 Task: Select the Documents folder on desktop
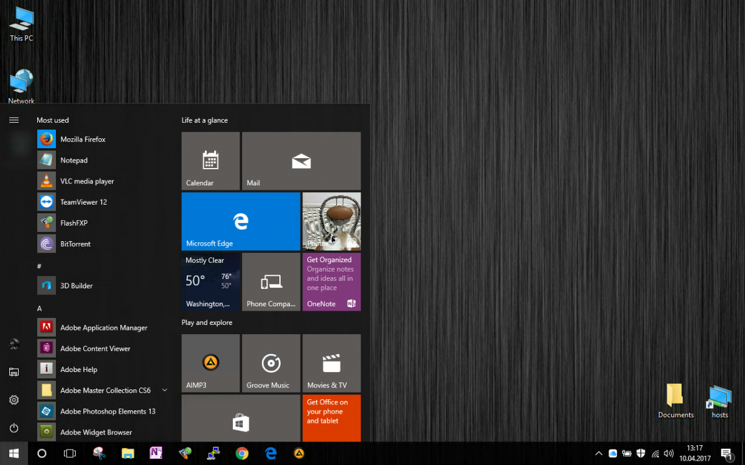pyautogui.click(x=675, y=401)
